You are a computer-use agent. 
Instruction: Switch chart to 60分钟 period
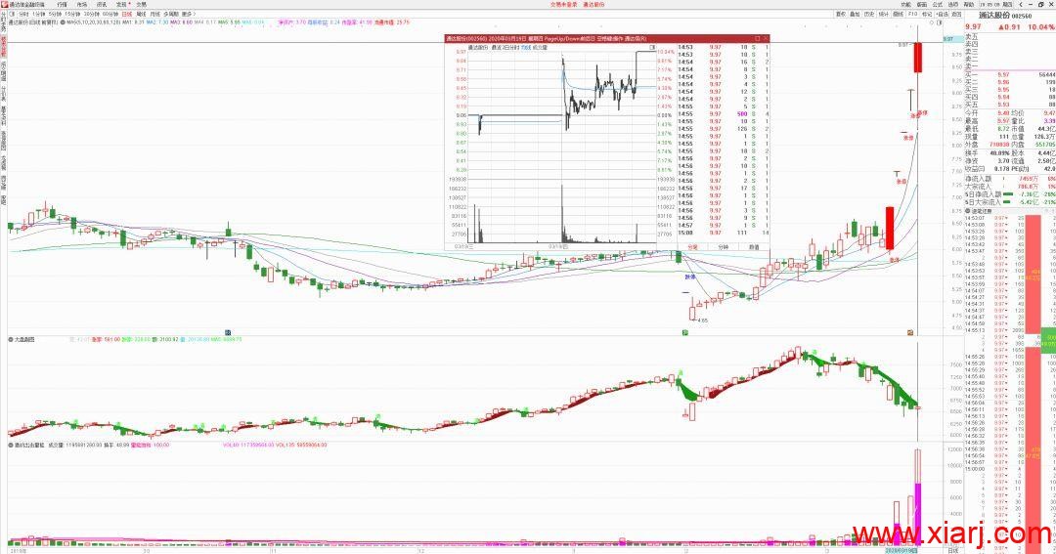pyautogui.click(x=110, y=14)
